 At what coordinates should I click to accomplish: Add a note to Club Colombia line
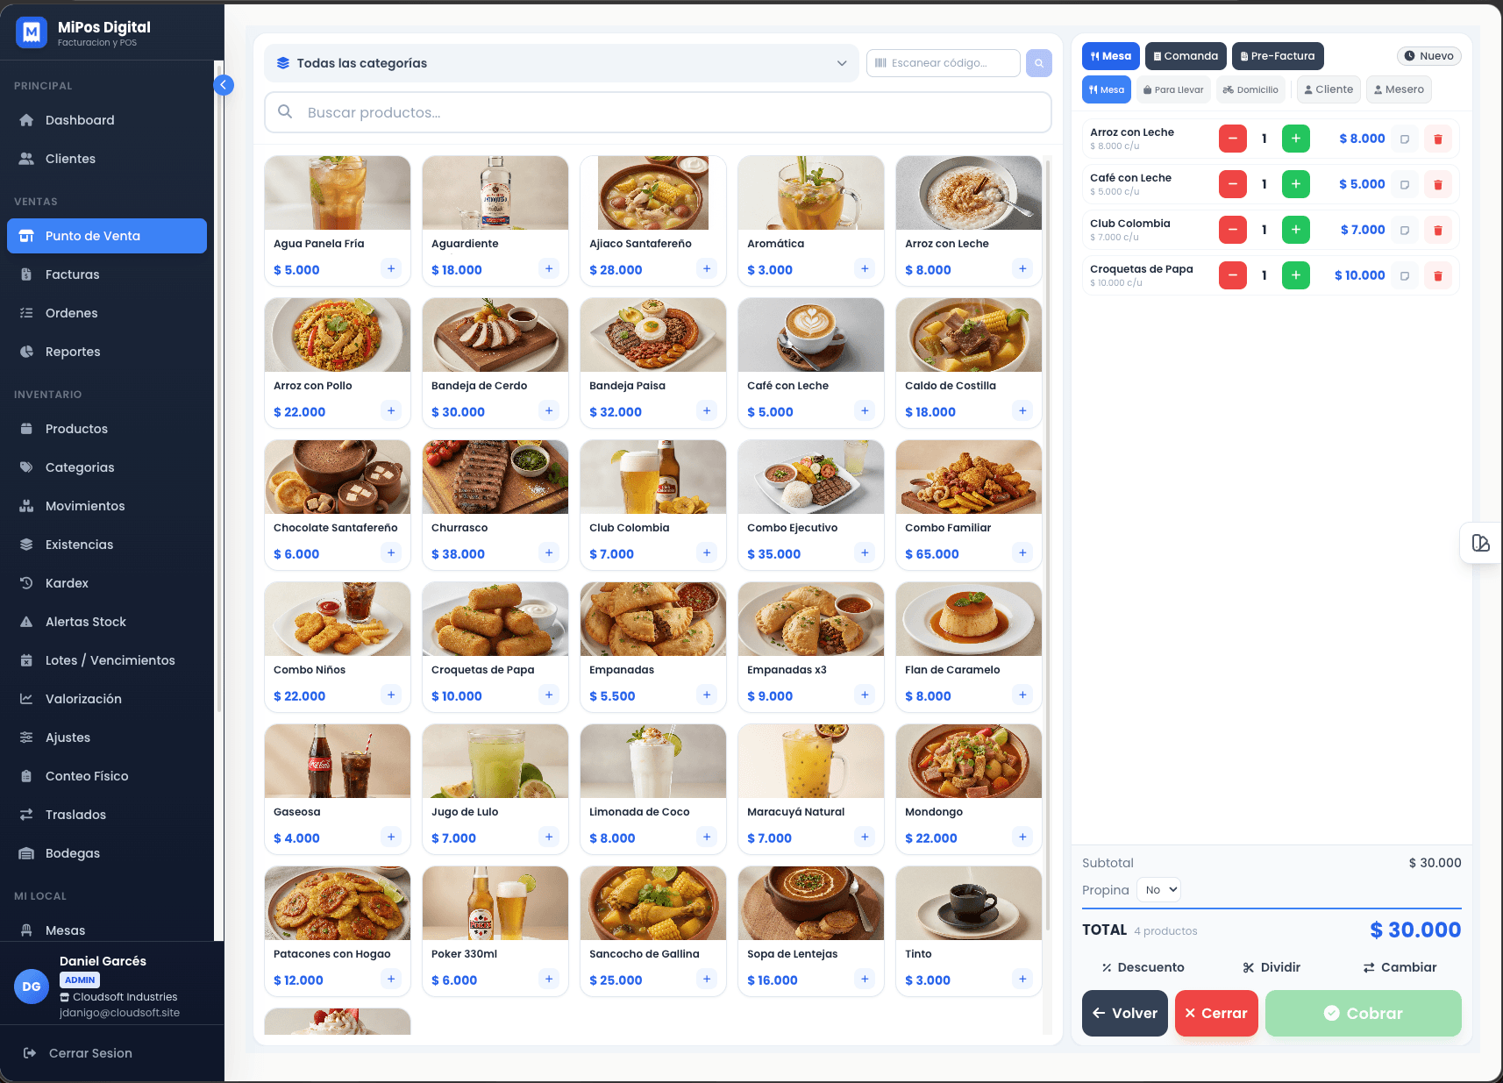[1405, 230]
